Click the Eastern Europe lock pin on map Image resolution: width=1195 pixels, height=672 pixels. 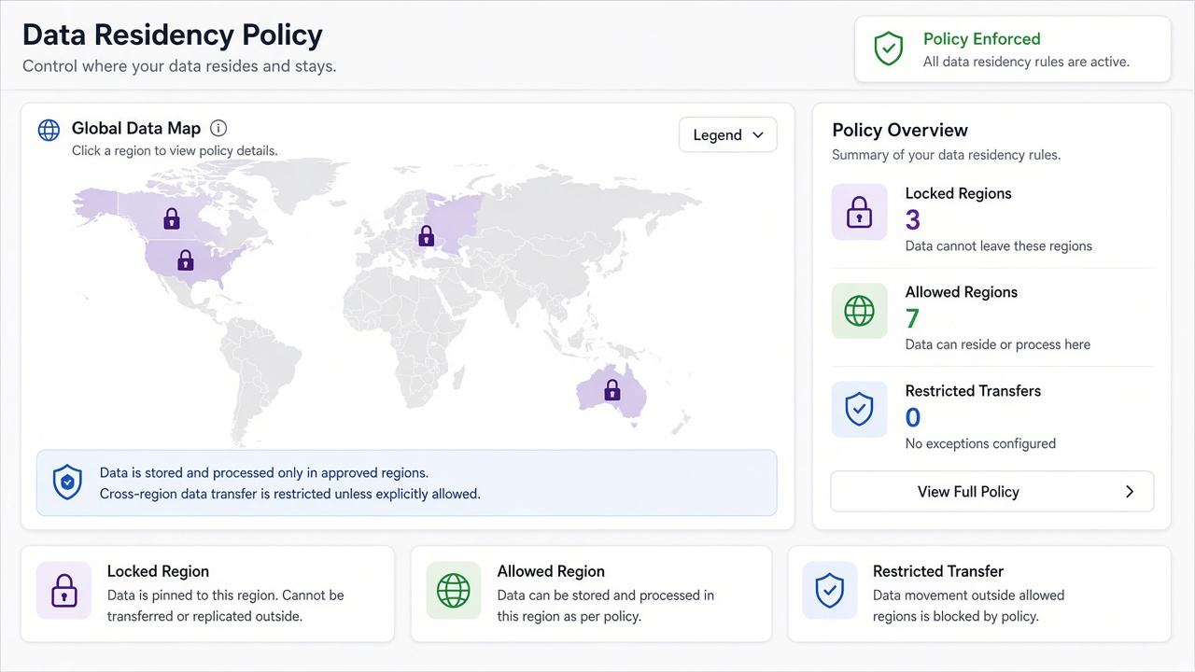click(426, 236)
